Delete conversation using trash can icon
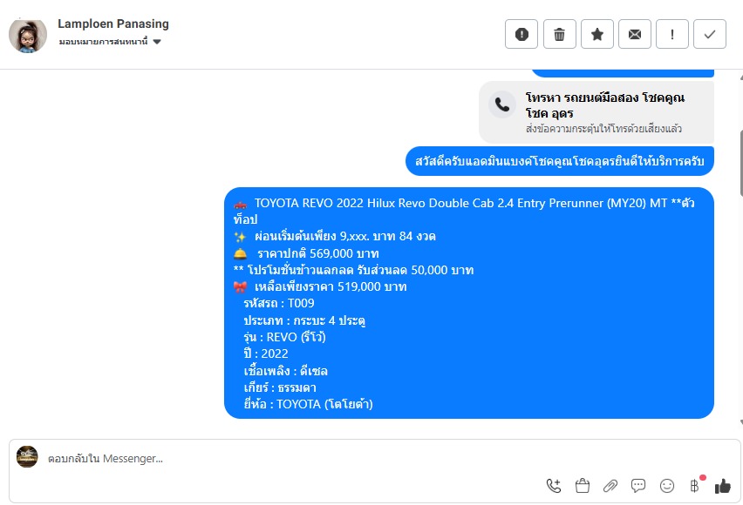The image size is (743, 505). [560, 34]
